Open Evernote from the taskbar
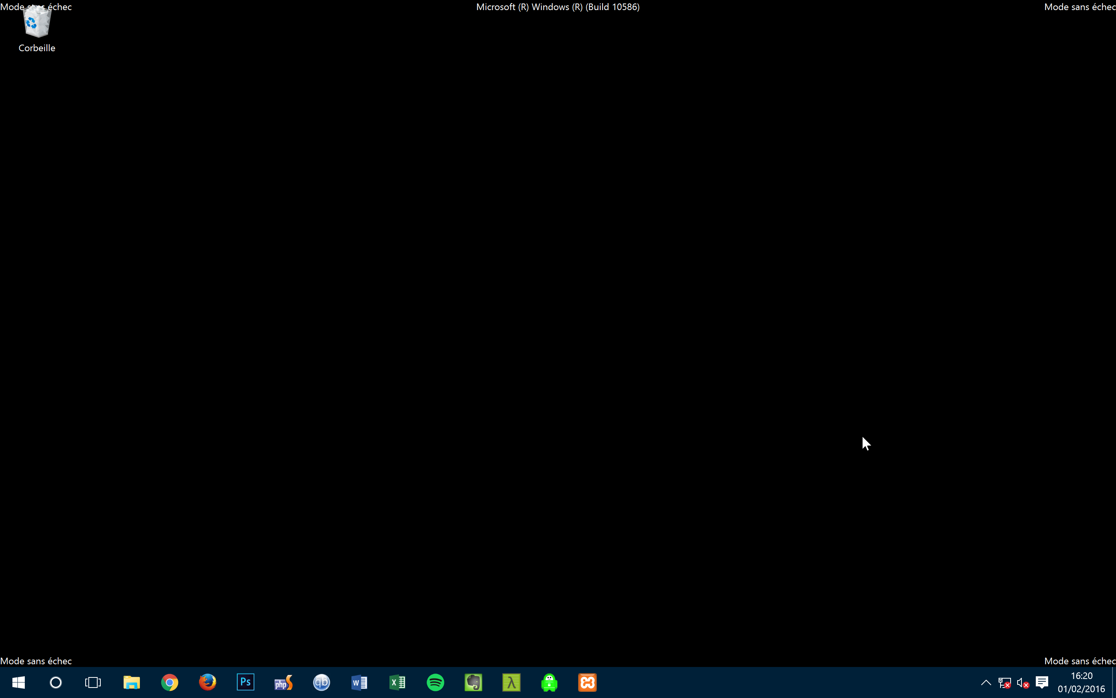 pos(473,682)
